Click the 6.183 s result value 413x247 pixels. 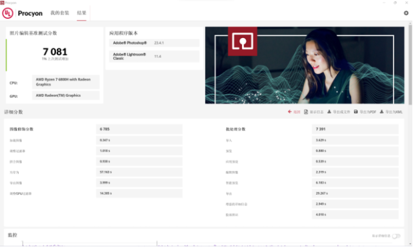(355, 183)
